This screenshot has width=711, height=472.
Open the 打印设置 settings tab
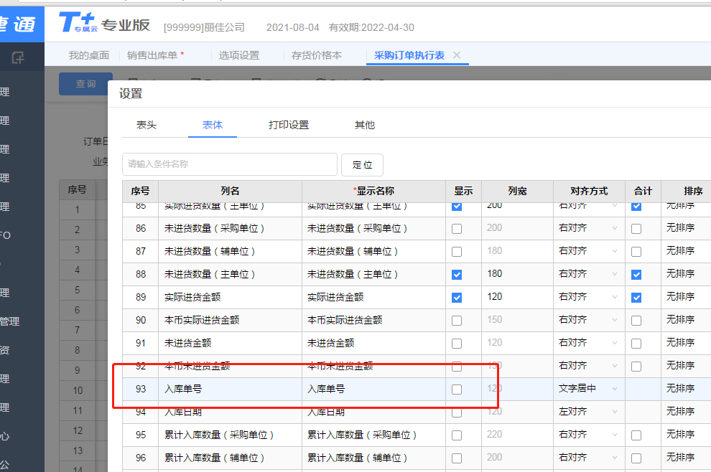(289, 125)
